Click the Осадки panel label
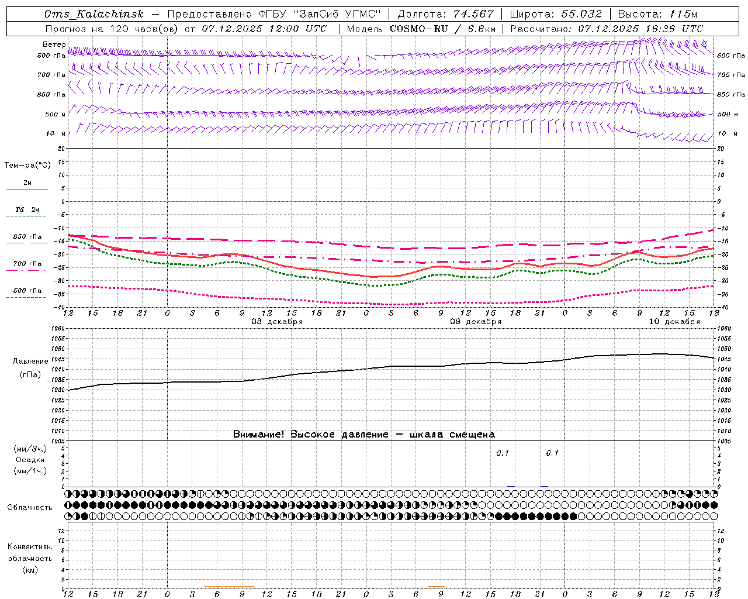Image resolution: width=748 pixels, height=599 pixels. click(x=30, y=460)
